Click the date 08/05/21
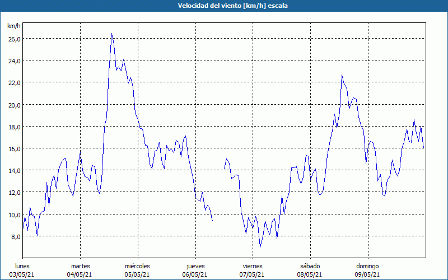The image size is (448, 280). [x=310, y=274]
